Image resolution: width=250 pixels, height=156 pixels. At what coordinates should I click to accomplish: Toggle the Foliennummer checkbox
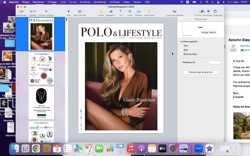181,54
